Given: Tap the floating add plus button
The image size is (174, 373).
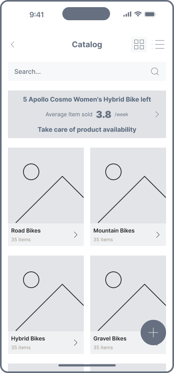Looking at the screenshot, I should (x=153, y=333).
